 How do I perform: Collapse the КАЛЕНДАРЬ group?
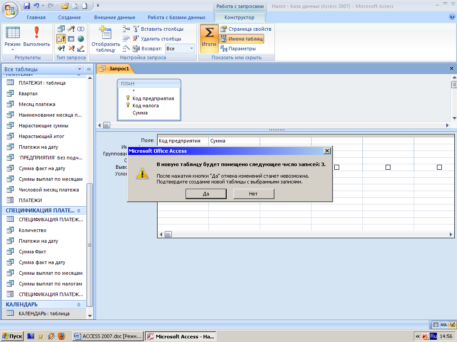pos(79,305)
